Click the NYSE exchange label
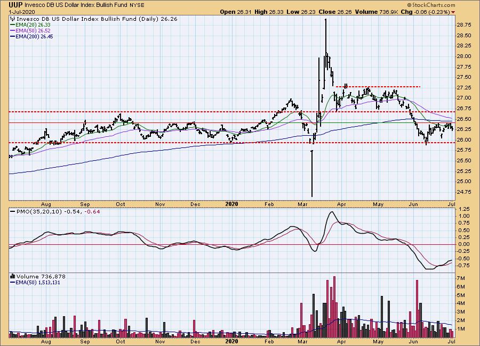The image size is (480, 346). click(x=137, y=5)
